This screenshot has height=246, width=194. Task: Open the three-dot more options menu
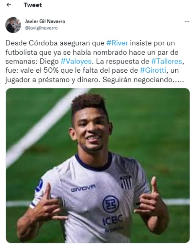click(187, 22)
